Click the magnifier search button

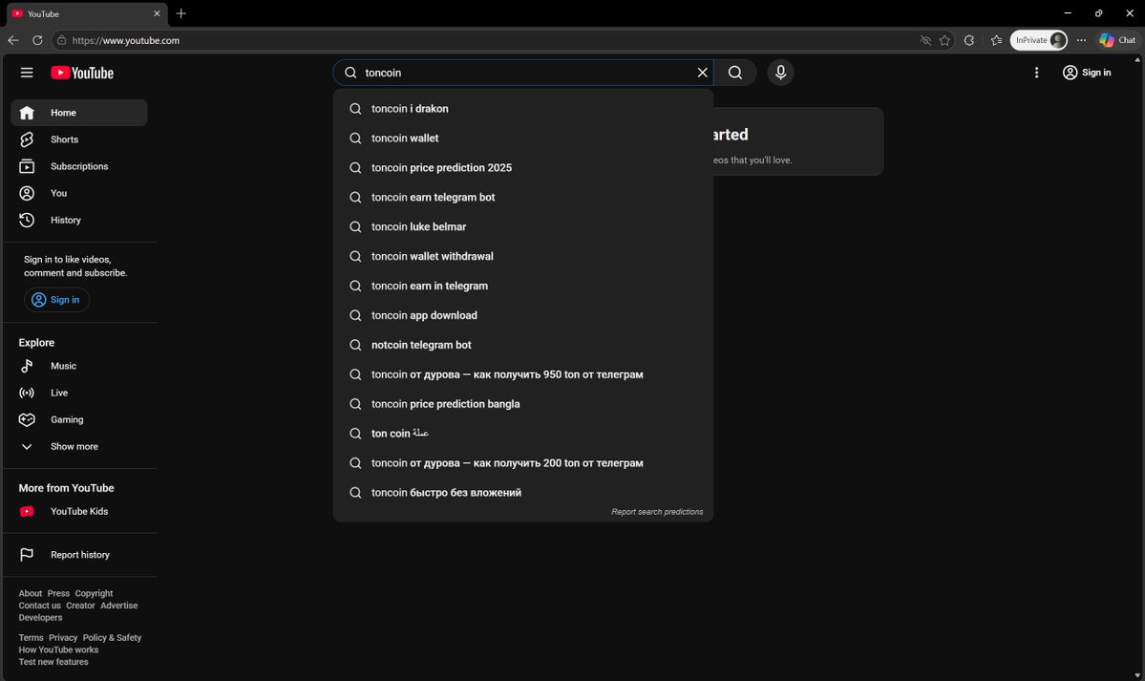point(734,73)
